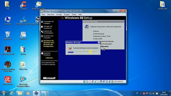
Task: Click the taskbar button right of VirtualBox
Action: point(45,93)
